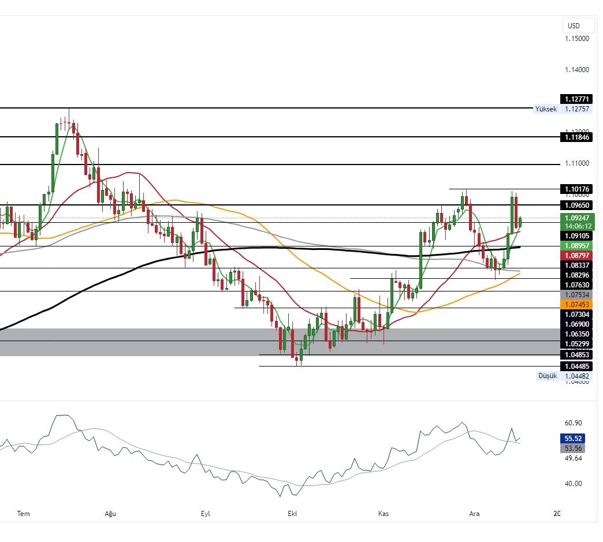This screenshot has height=542, width=603.
Task: Select the top price tag 1.12771
Action: (576, 99)
